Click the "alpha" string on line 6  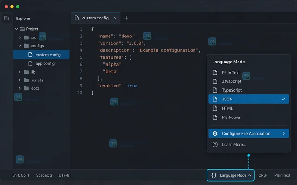[x=112, y=65]
